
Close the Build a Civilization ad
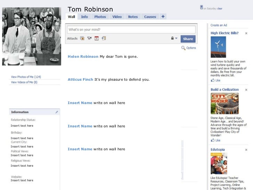coord(246,90)
